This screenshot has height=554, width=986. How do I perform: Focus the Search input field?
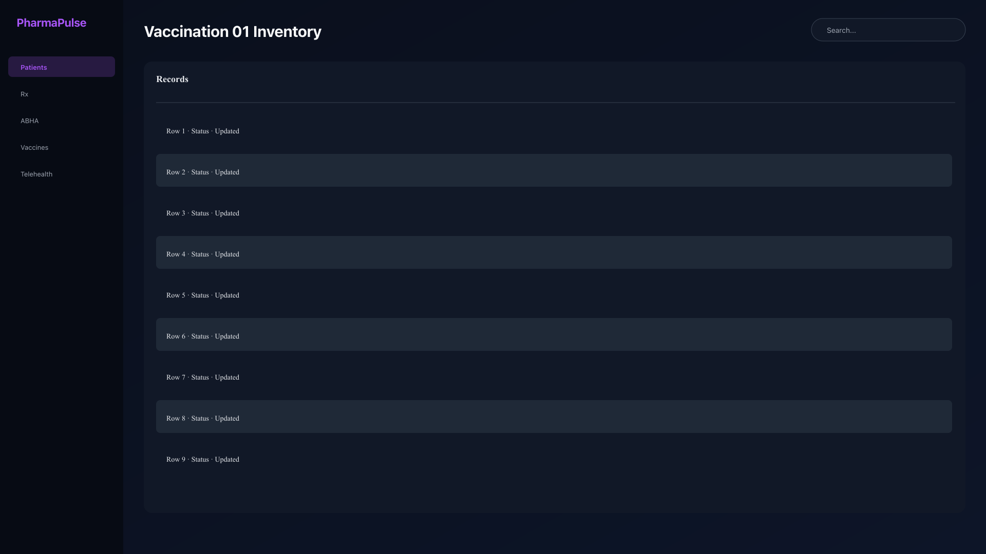pos(888,30)
